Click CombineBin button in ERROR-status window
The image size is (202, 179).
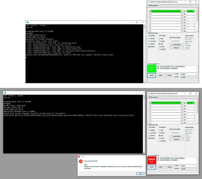pyautogui.click(x=176, y=136)
